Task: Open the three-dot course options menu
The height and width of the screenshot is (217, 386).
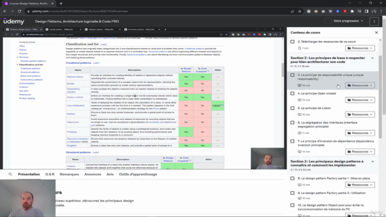Action: (x=374, y=22)
